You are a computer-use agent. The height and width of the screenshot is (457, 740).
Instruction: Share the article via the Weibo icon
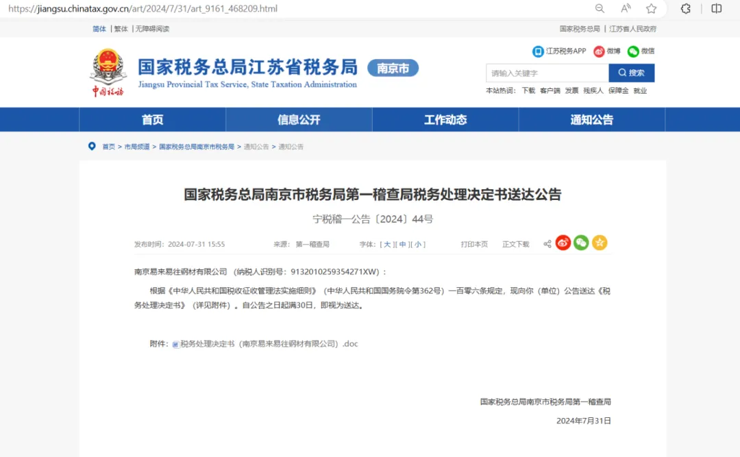point(563,243)
